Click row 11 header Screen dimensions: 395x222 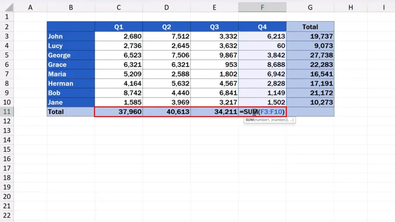tap(7, 112)
